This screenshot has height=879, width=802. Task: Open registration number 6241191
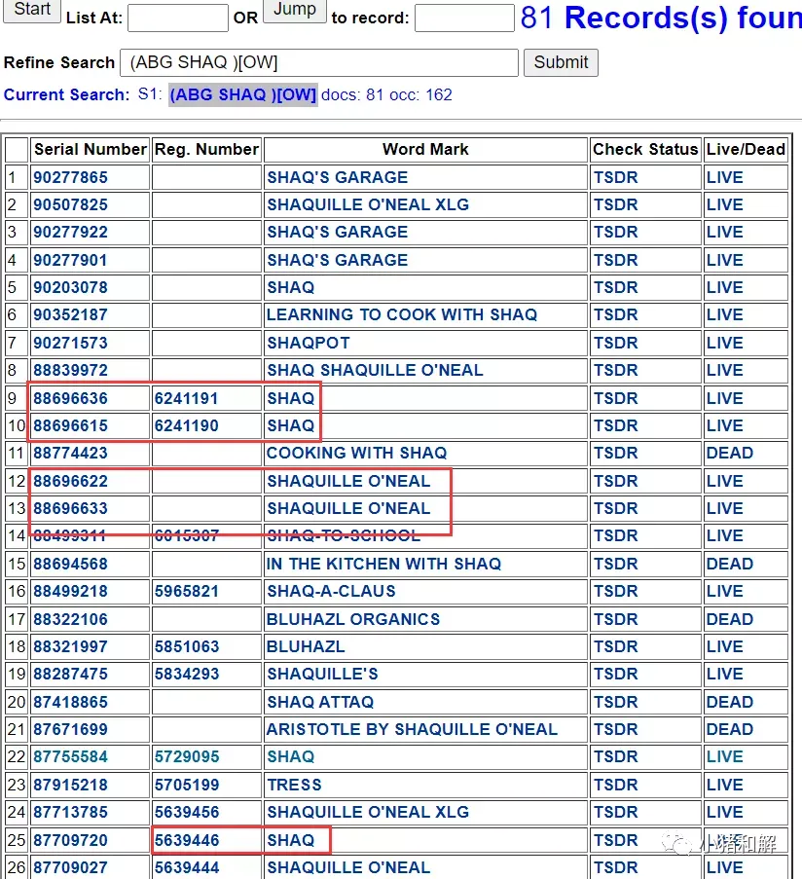(187, 398)
